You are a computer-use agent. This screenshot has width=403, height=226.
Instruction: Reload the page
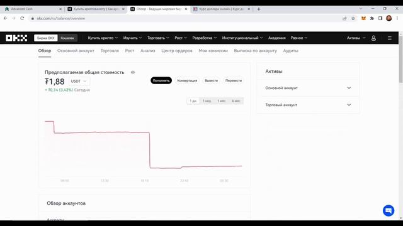(x=22, y=18)
